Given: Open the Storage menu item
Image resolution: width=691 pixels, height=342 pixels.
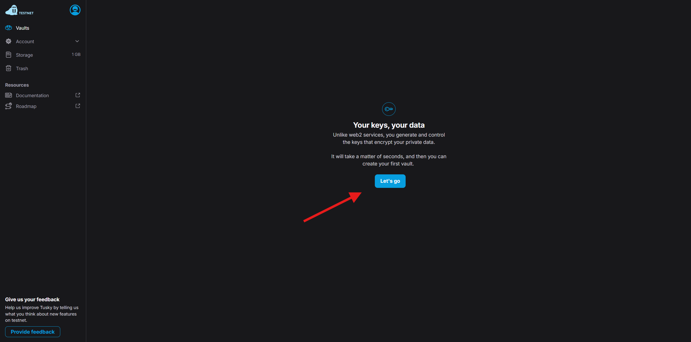Looking at the screenshot, I should point(43,55).
